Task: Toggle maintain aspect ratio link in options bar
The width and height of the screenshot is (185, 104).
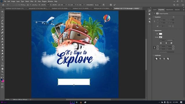Action: 48,5
